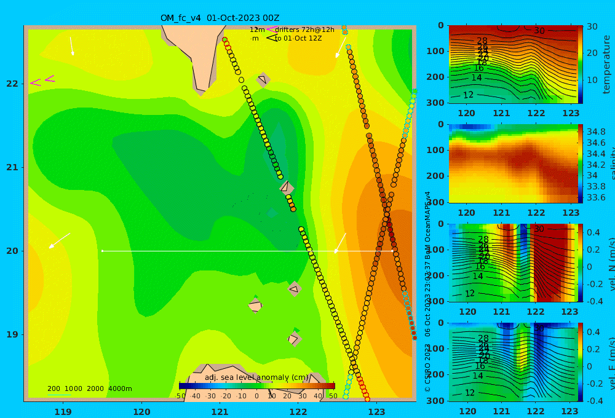Click the cyan depth contour line sample below '200'
This screenshot has width=615, height=418.
click(59, 395)
